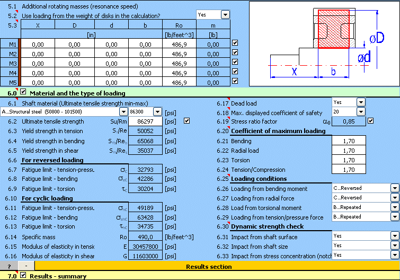Toggle the M1 row checkbox

pos(235,43)
